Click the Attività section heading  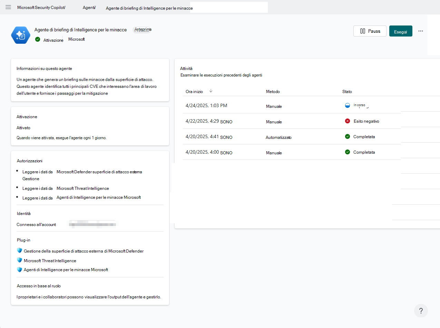(x=186, y=69)
